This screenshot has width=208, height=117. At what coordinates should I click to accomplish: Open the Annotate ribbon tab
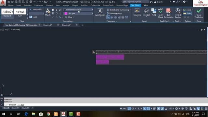[28, 5]
